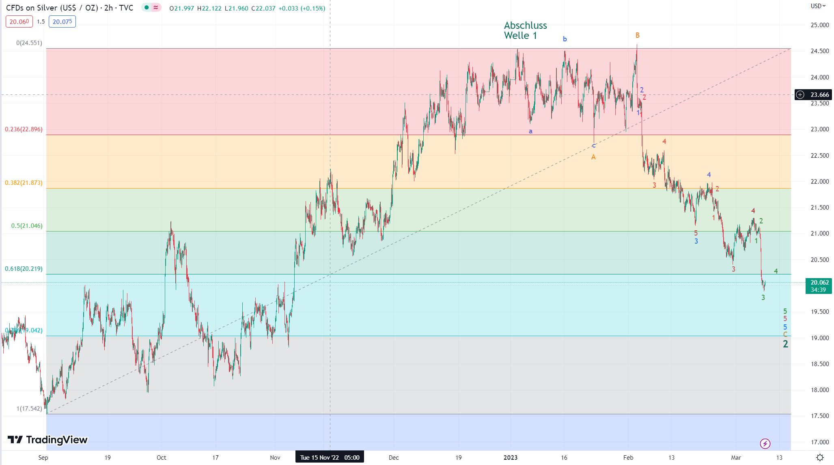
Task: Click the 25.000 price axis label
Action: pyautogui.click(x=819, y=25)
